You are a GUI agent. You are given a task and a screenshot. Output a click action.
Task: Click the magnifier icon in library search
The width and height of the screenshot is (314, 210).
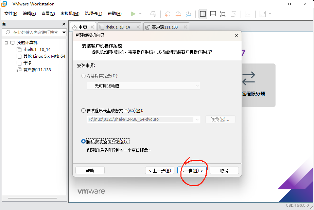(x=8, y=32)
